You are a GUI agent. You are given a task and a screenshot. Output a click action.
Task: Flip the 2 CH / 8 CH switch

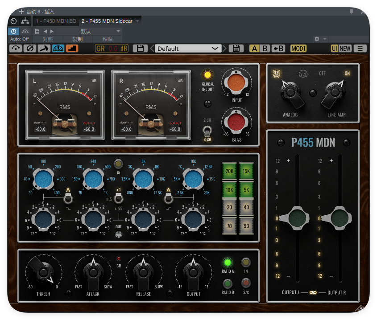click(x=207, y=131)
